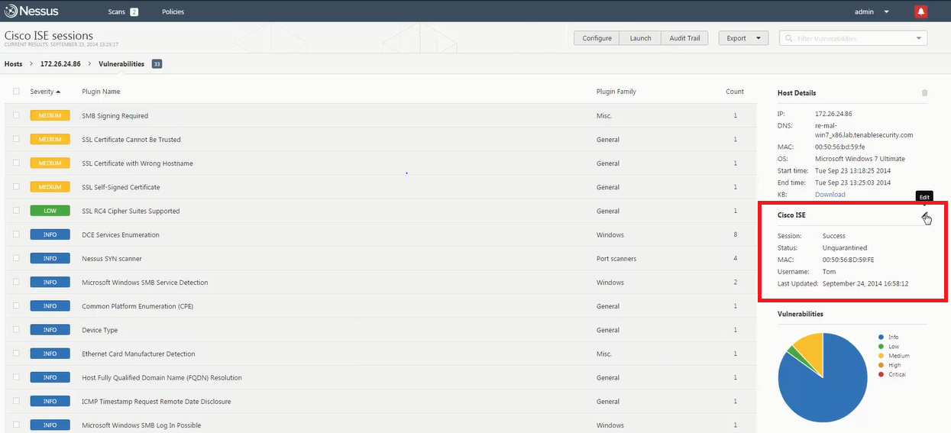Open the Audit Trail

[684, 38]
